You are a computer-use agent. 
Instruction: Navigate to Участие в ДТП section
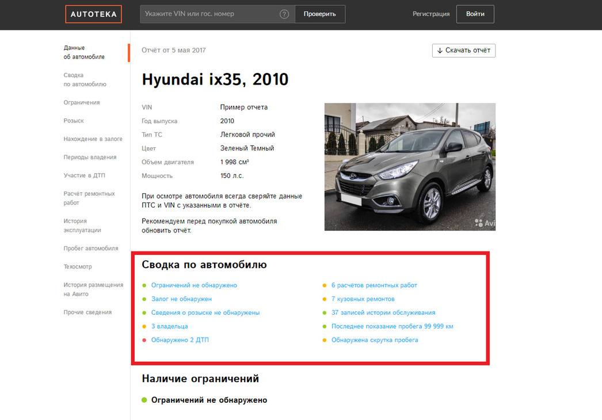pyautogui.click(x=84, y=175)
